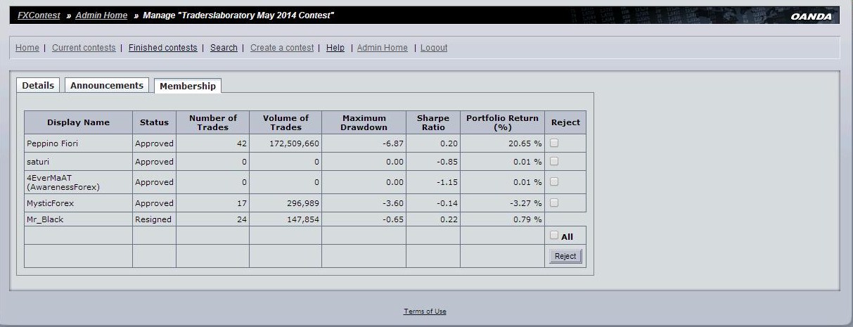Click the OANDA logo in header
The height and width of the screenshot is (327, 853).
tap(811, 16)
